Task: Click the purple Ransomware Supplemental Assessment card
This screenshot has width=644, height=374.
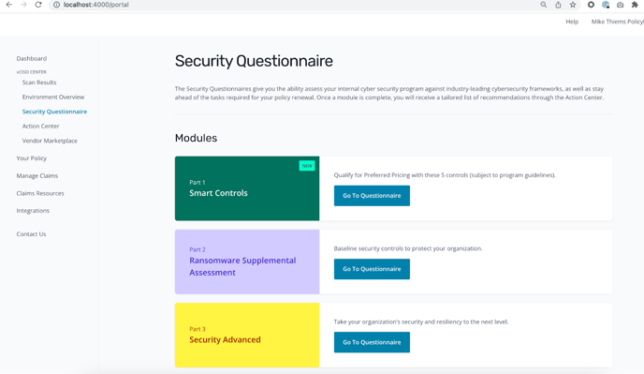Action: [x=247, y=262]
